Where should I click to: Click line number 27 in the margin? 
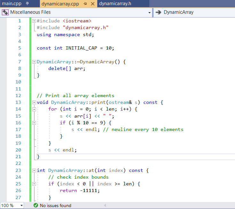tap(18, 197)
